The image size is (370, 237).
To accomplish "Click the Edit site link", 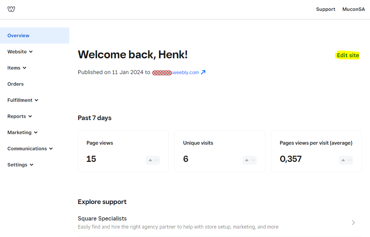I will click(x=348, y=55).
